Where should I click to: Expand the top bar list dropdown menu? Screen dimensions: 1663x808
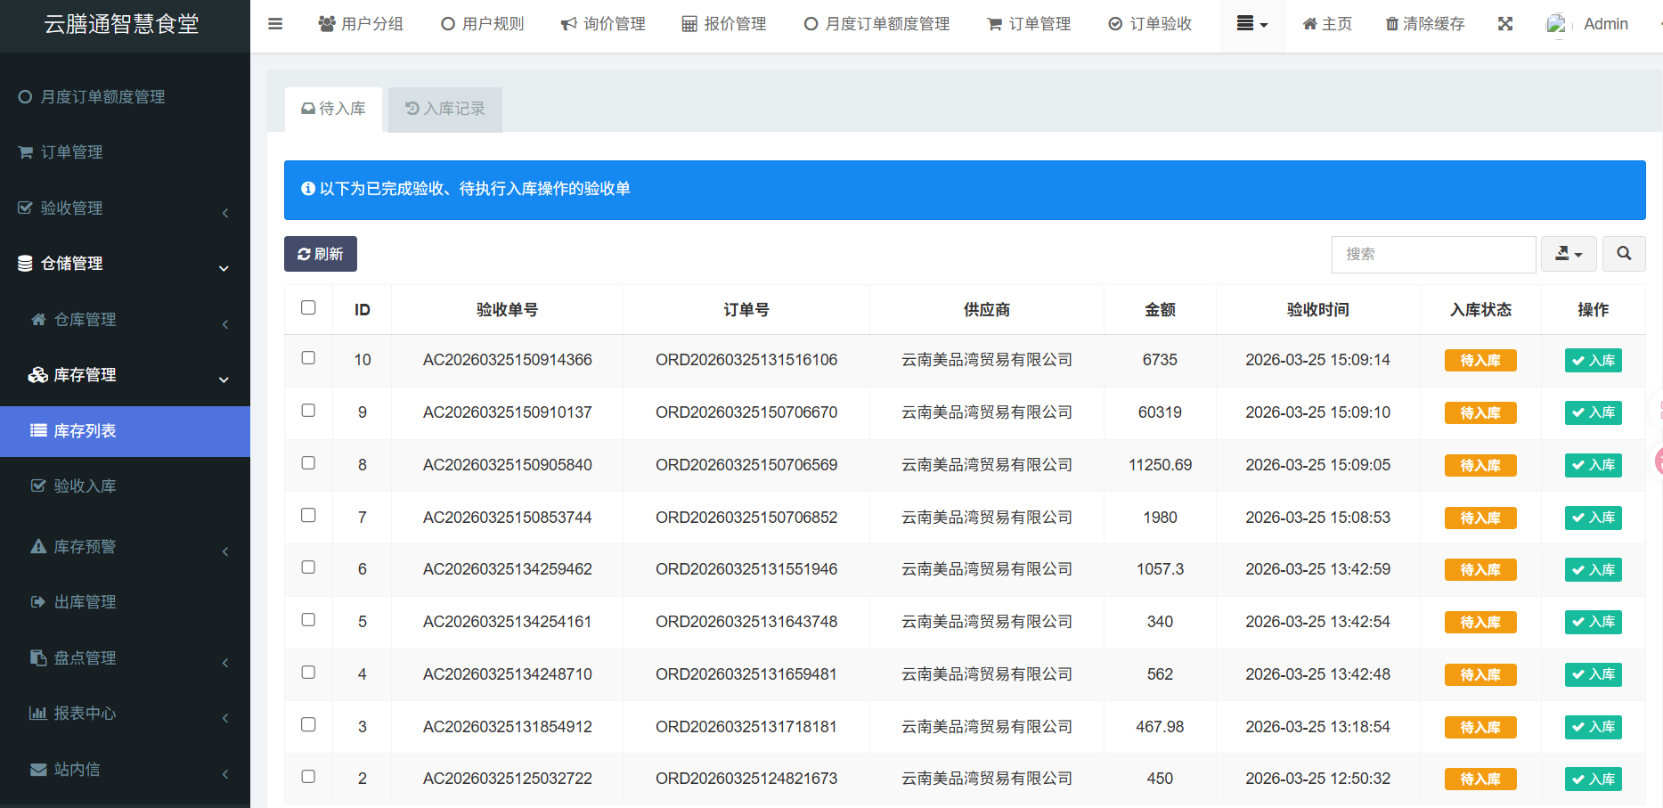tap(1251, 24)
